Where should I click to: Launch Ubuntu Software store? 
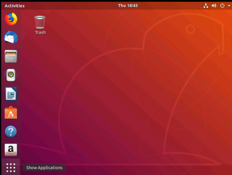11,112
